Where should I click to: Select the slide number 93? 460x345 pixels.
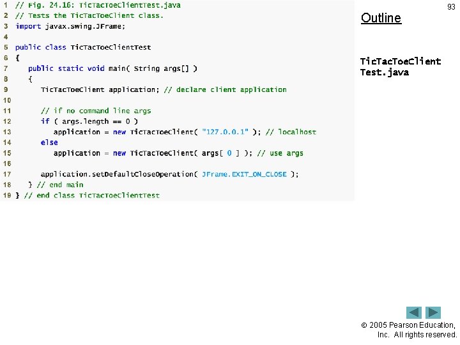(451, 7)
